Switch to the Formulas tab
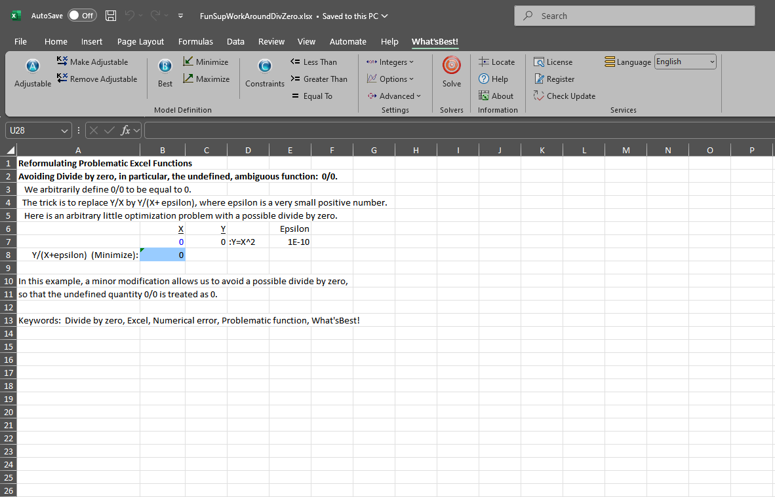Image resolution: width=775 pixels, height=497 pixels. click(195, 41)
